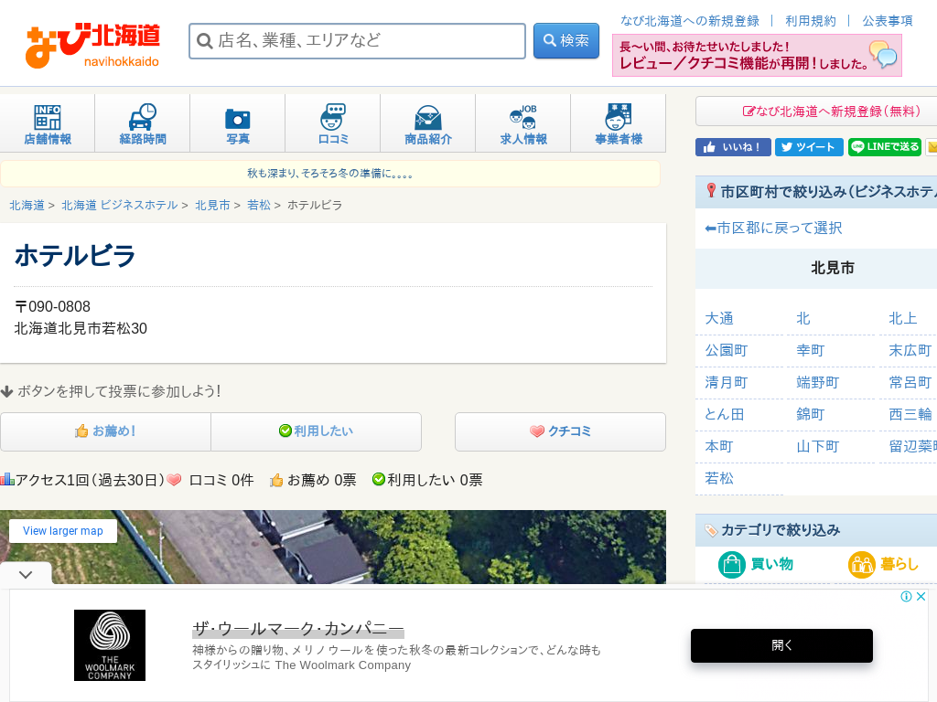937x702 pixels.
Task: Click the store name search field
Action: point(357,41)
